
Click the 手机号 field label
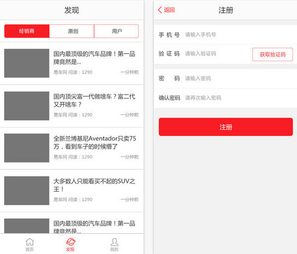pos(169,35)
